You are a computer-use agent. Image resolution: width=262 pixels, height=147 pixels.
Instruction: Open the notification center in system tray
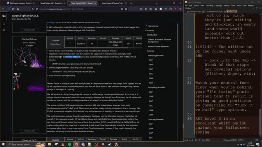[257, 144]
